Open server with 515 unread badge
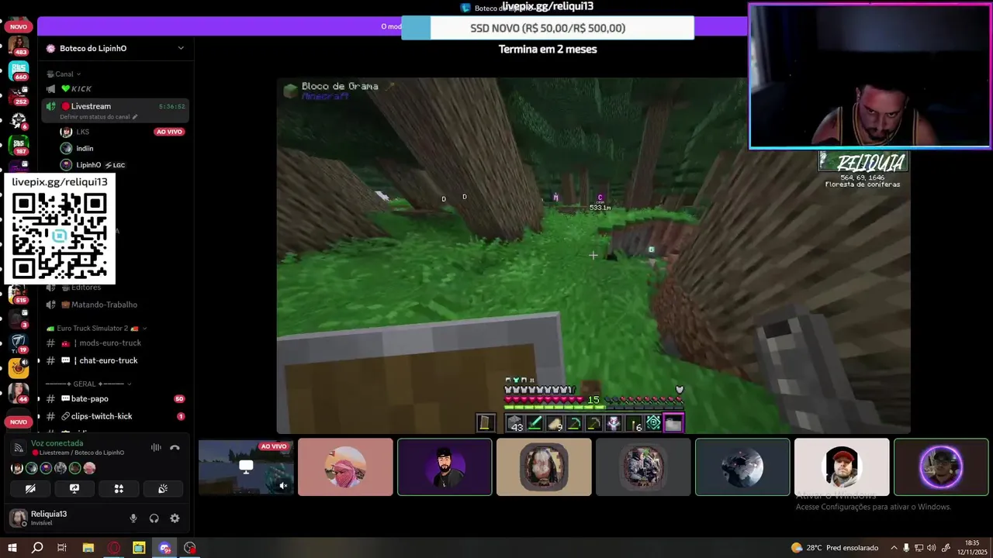 pos(19,294)
